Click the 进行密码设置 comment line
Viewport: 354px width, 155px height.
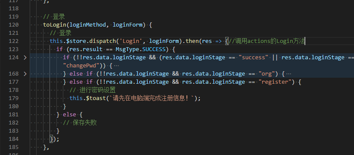pyautogui.click(x=93, y=90)
